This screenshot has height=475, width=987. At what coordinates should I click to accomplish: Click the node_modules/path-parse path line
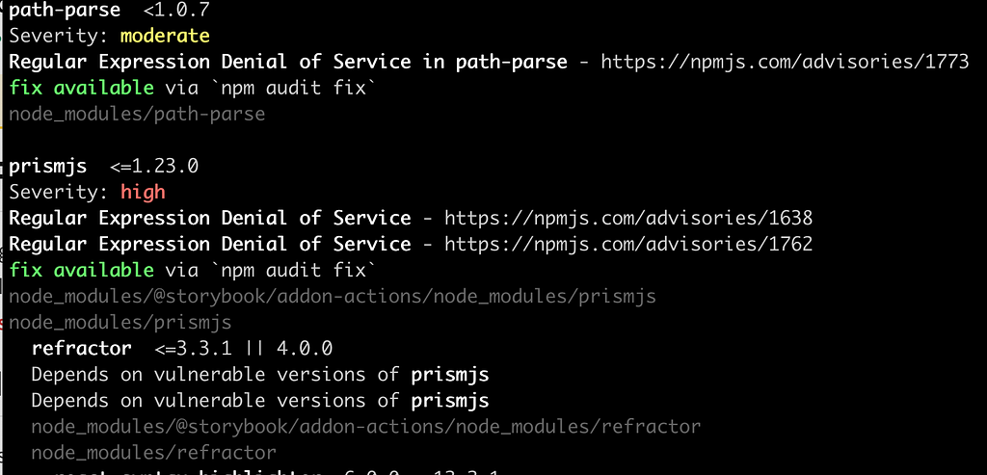[137, 114]
